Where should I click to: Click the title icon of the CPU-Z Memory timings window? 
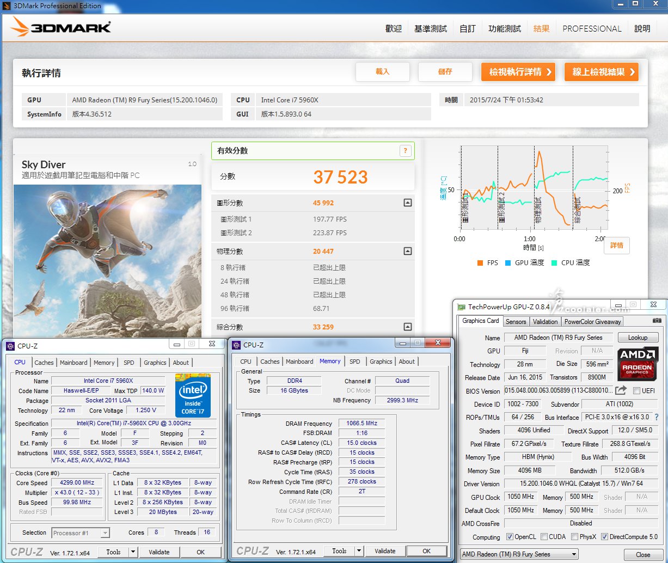[x=236, y=345]
